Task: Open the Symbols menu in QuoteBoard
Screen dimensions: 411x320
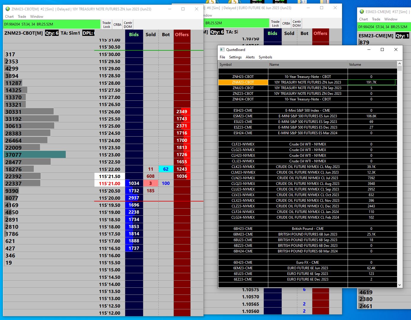Action: click(265, 57)
